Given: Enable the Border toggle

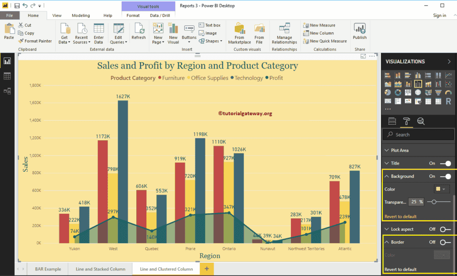Looking at the screenshot, I should [x=446, y=242].
